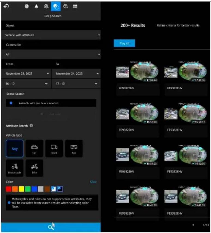Click the back arrow icon in the top toolbar
This screenshot has height=233, width=211.
pyautogui.click(x=6, y=6)
